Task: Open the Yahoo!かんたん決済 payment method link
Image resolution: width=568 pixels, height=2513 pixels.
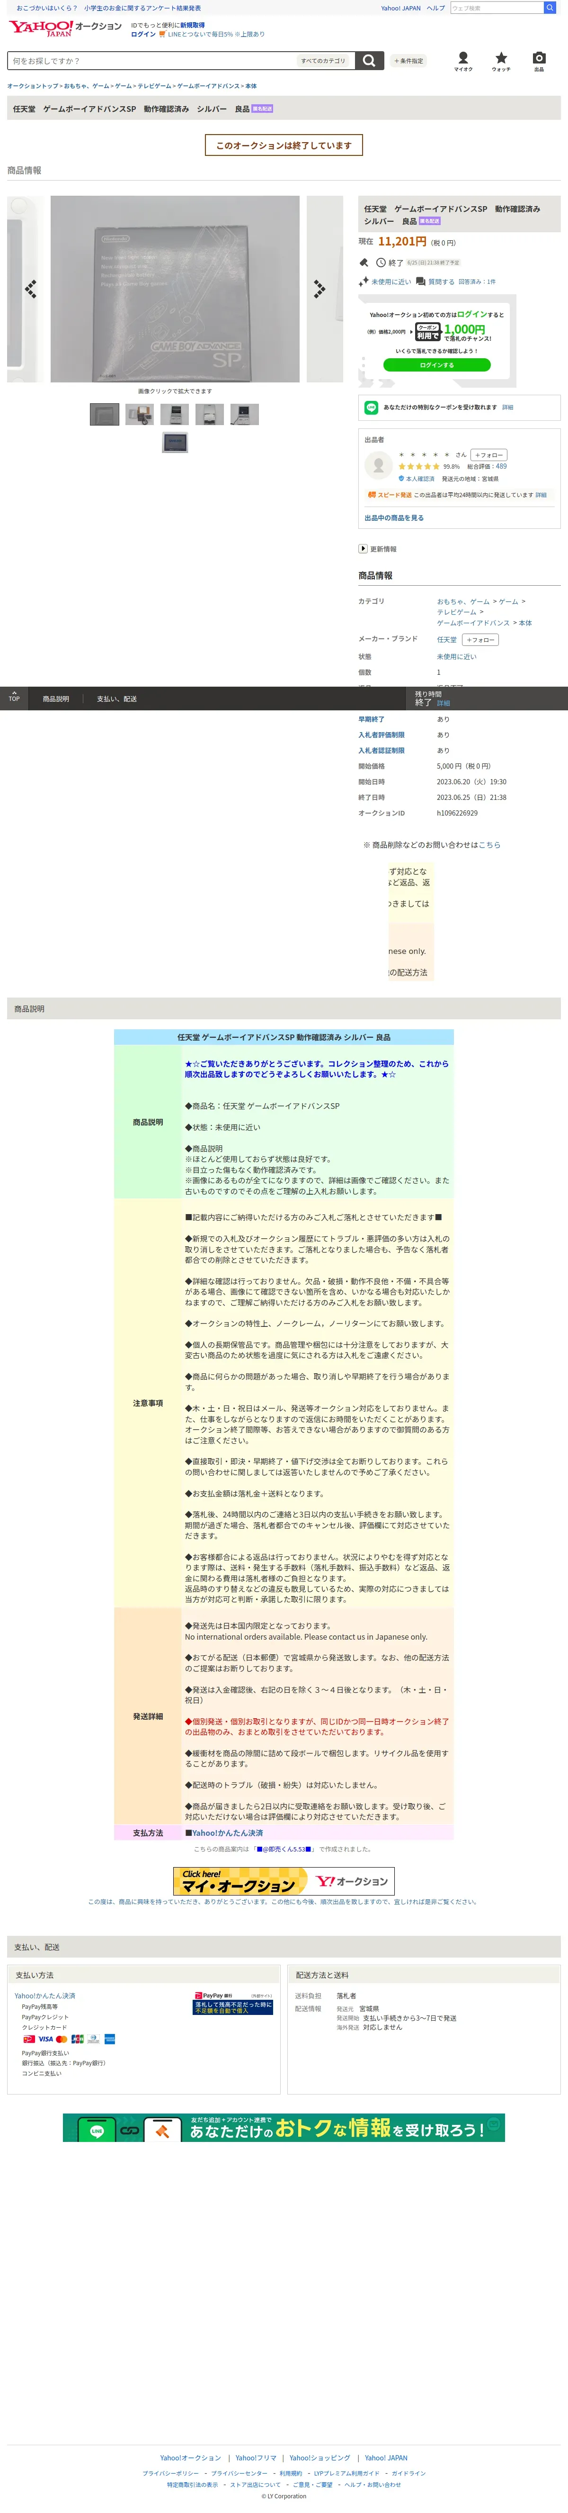Action: tap(45, 1996)
